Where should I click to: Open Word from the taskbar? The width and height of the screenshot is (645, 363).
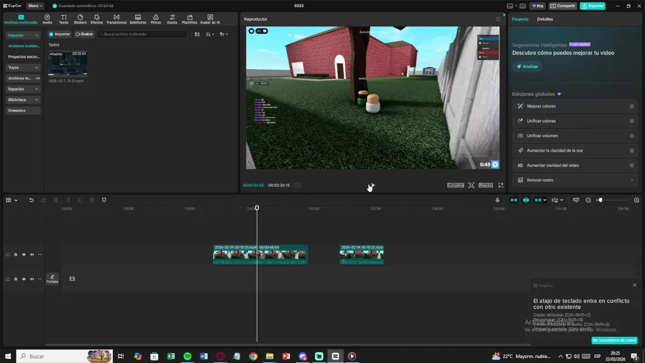(x=204, y=356)
